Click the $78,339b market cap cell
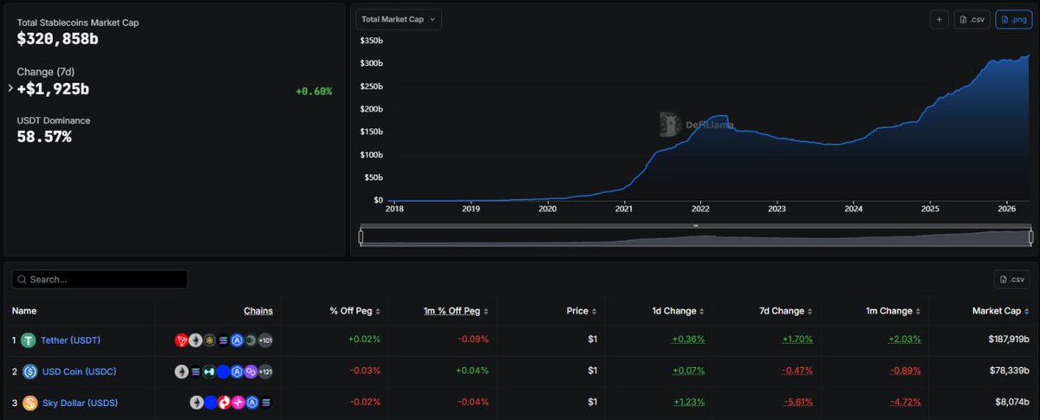This screenshot has height=420, width=1040. pos(1011,371)
